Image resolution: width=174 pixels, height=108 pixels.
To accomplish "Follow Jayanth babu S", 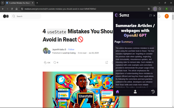I will (x=71, y=49).
